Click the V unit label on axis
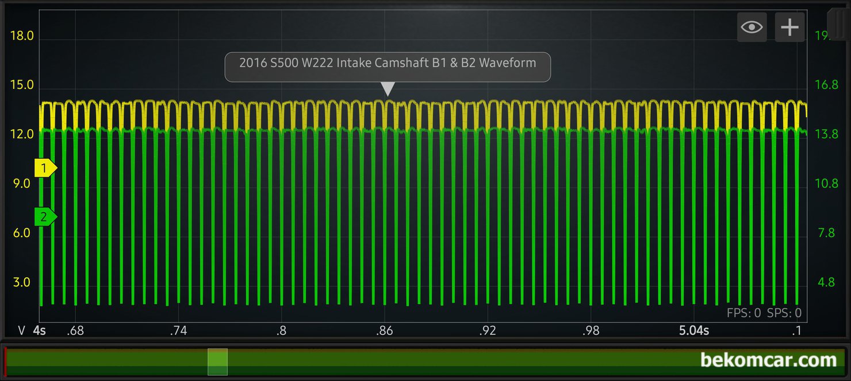The image size is (851, 381). point(21,331)
